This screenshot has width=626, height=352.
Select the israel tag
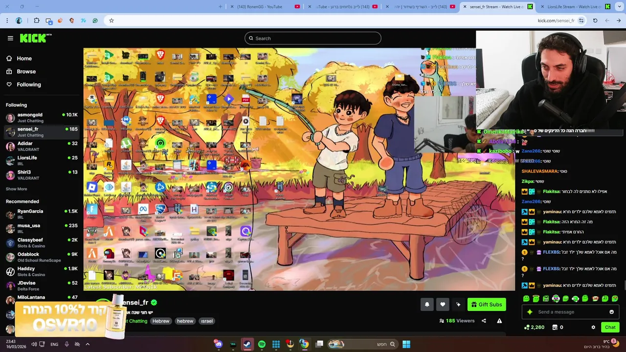coord(207,321)
